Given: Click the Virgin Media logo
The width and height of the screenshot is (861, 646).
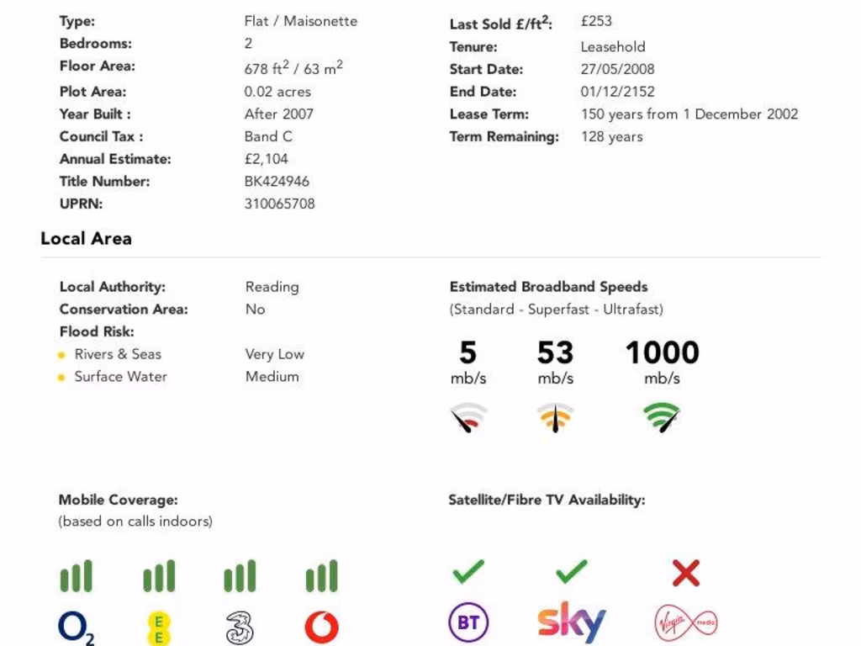Looking at the screenshot, I should point(686,623).
